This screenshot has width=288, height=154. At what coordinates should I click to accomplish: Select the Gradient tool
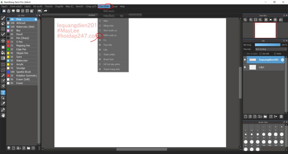coord(3,58)
